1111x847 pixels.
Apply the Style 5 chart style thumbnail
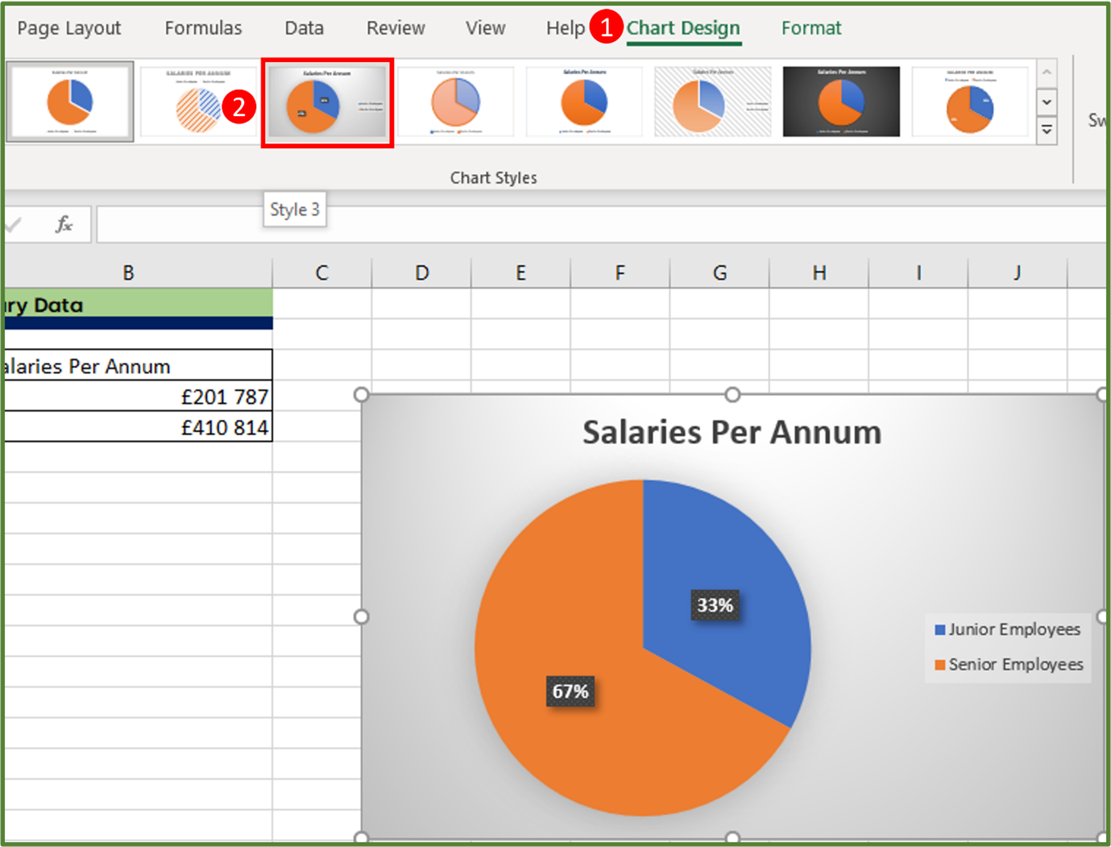tap(584, 102)
